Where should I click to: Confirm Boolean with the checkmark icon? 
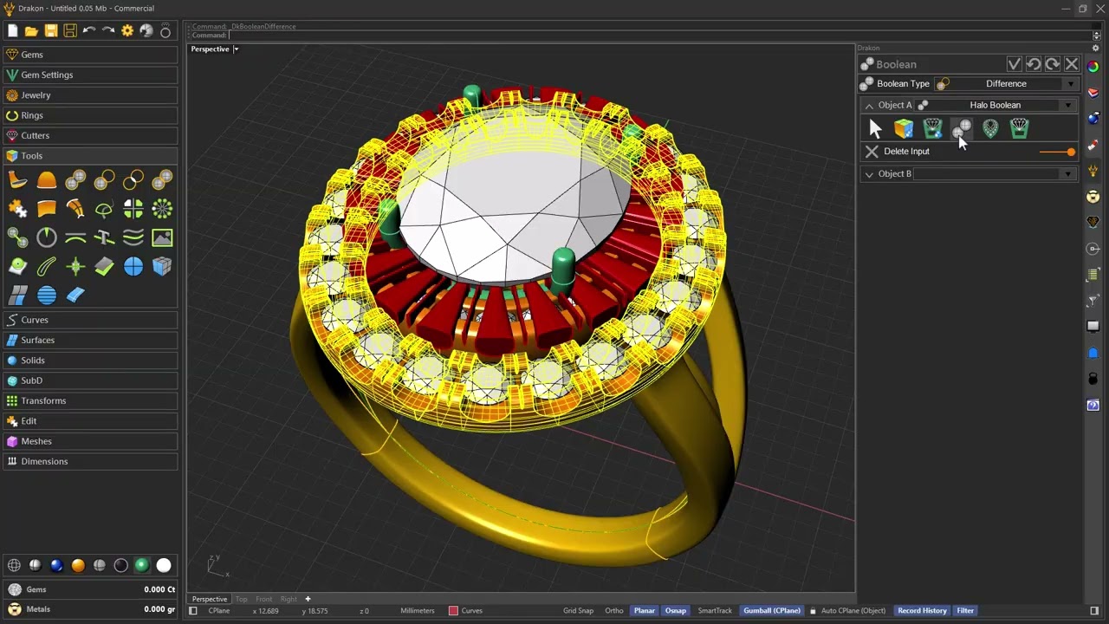(1015, 64)
